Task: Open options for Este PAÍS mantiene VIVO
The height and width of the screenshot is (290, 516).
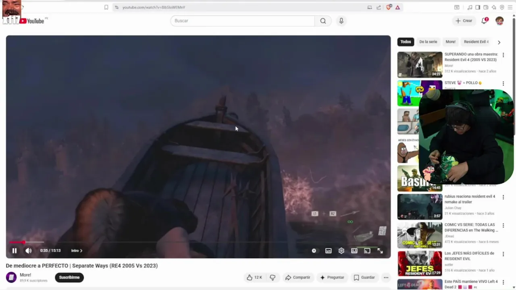Action: click(x=503, y=283)
